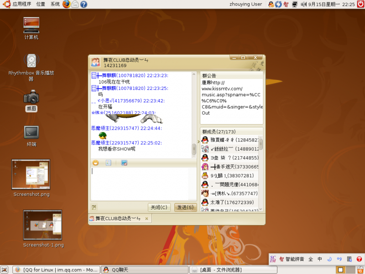Click the block messages screen icon
The width and height of the screenshot is (365, 274).
pyautogui.click(x=124, y=163)
